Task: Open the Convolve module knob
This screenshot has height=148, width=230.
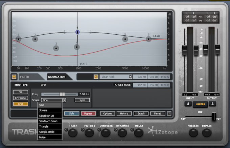Action: [x=106, y=132]
